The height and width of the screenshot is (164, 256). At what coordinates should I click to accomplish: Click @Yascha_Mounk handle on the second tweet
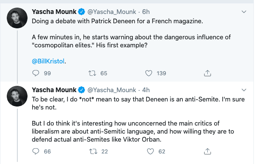[112, 90]
